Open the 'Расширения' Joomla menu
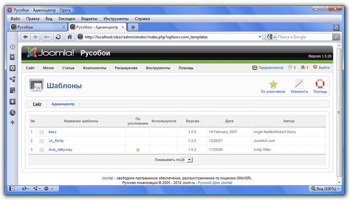Image resolution: width=351 pixels, height=208 pixels. (x=126, y=68)
